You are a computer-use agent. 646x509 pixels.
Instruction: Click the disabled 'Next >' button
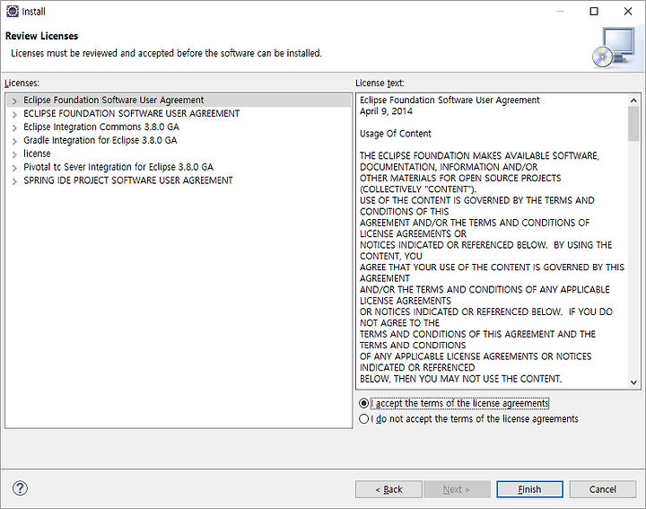(x=457, y=489)
